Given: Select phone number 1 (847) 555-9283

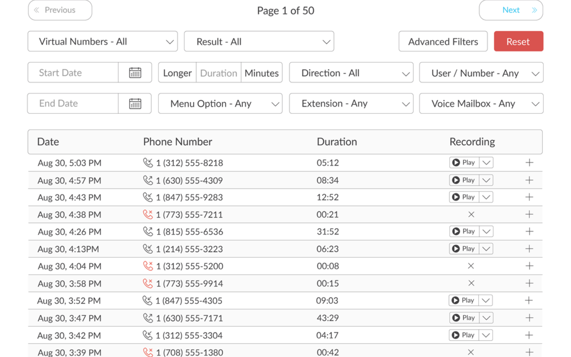Looking at the screenshot, I should point(189,197).
